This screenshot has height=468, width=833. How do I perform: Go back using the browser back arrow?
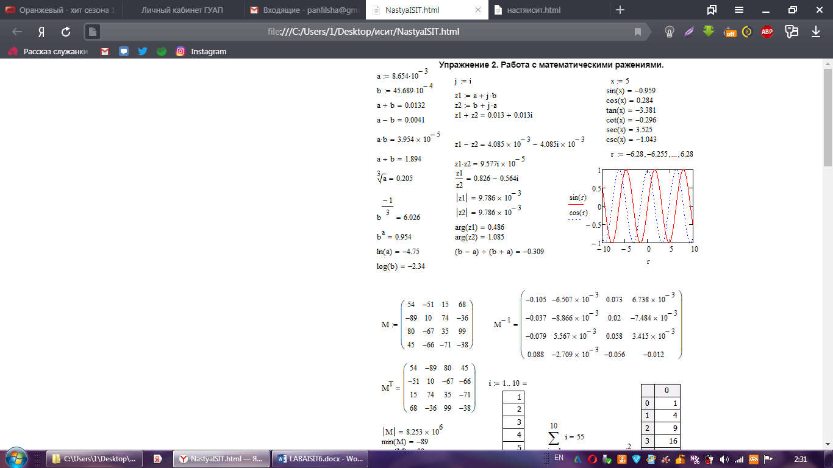tap(17, 32)
